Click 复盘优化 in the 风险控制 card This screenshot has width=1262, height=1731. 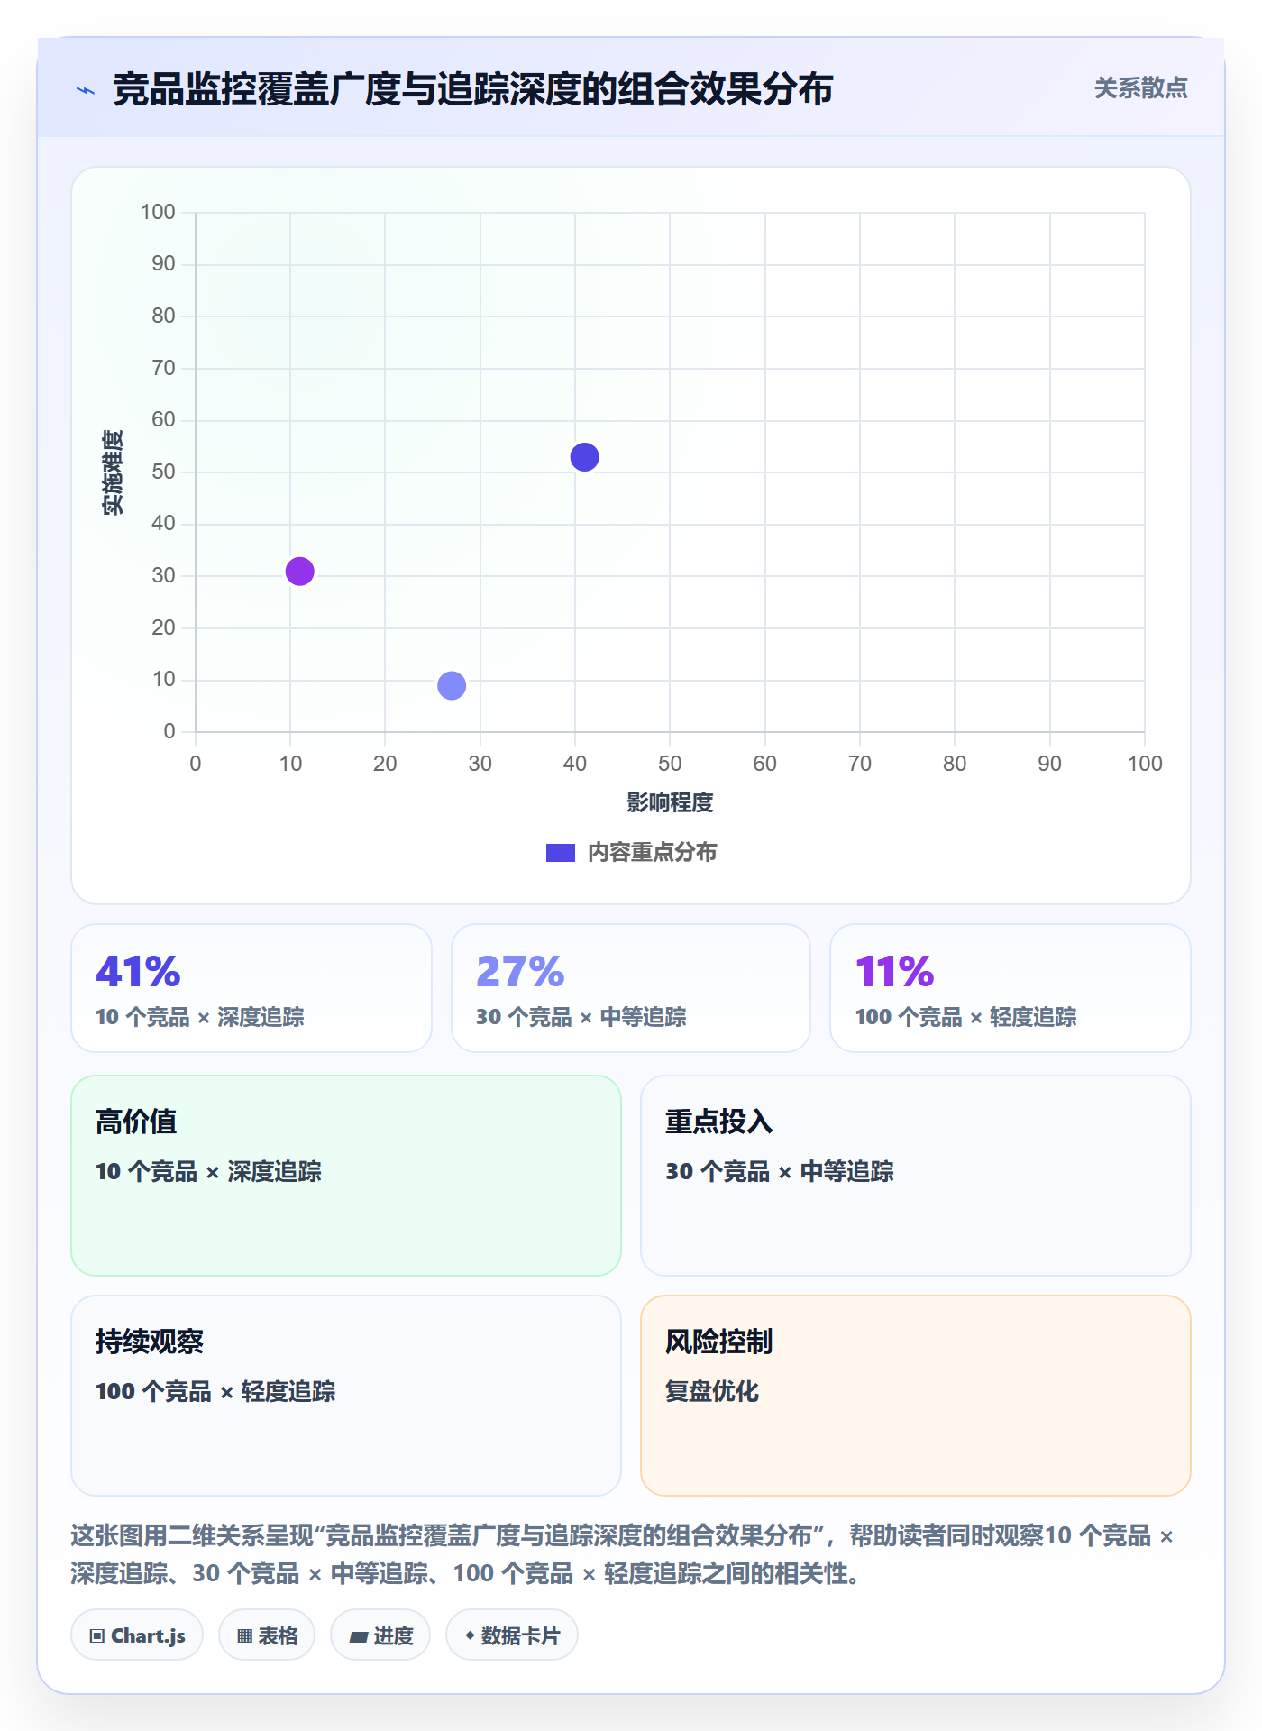click(712, 1391)
